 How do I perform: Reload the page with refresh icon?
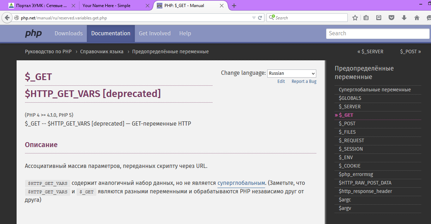click(x=260, y=18)
